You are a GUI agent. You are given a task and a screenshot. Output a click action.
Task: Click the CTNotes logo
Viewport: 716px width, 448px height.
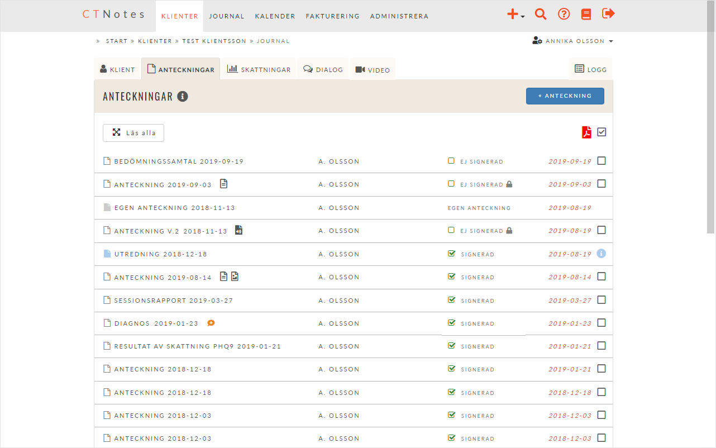pos(113,14)
